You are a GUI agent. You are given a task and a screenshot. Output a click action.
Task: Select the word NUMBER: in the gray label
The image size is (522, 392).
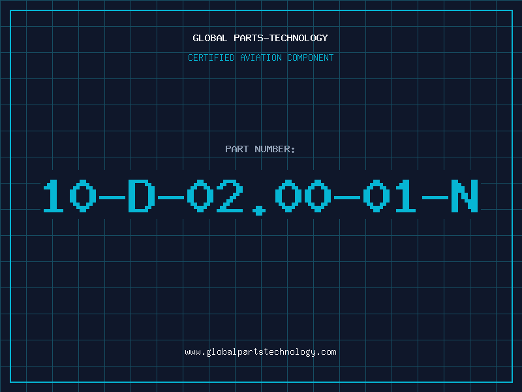[x=275, y=149]
